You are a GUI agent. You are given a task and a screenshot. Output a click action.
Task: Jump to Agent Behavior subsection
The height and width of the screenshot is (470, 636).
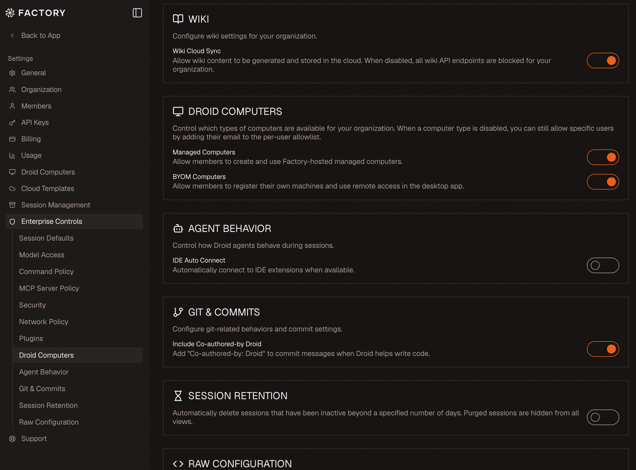coord(78,372)
